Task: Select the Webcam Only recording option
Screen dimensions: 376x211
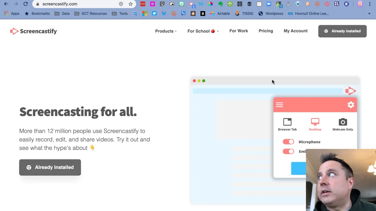Action: coord(343,124)
